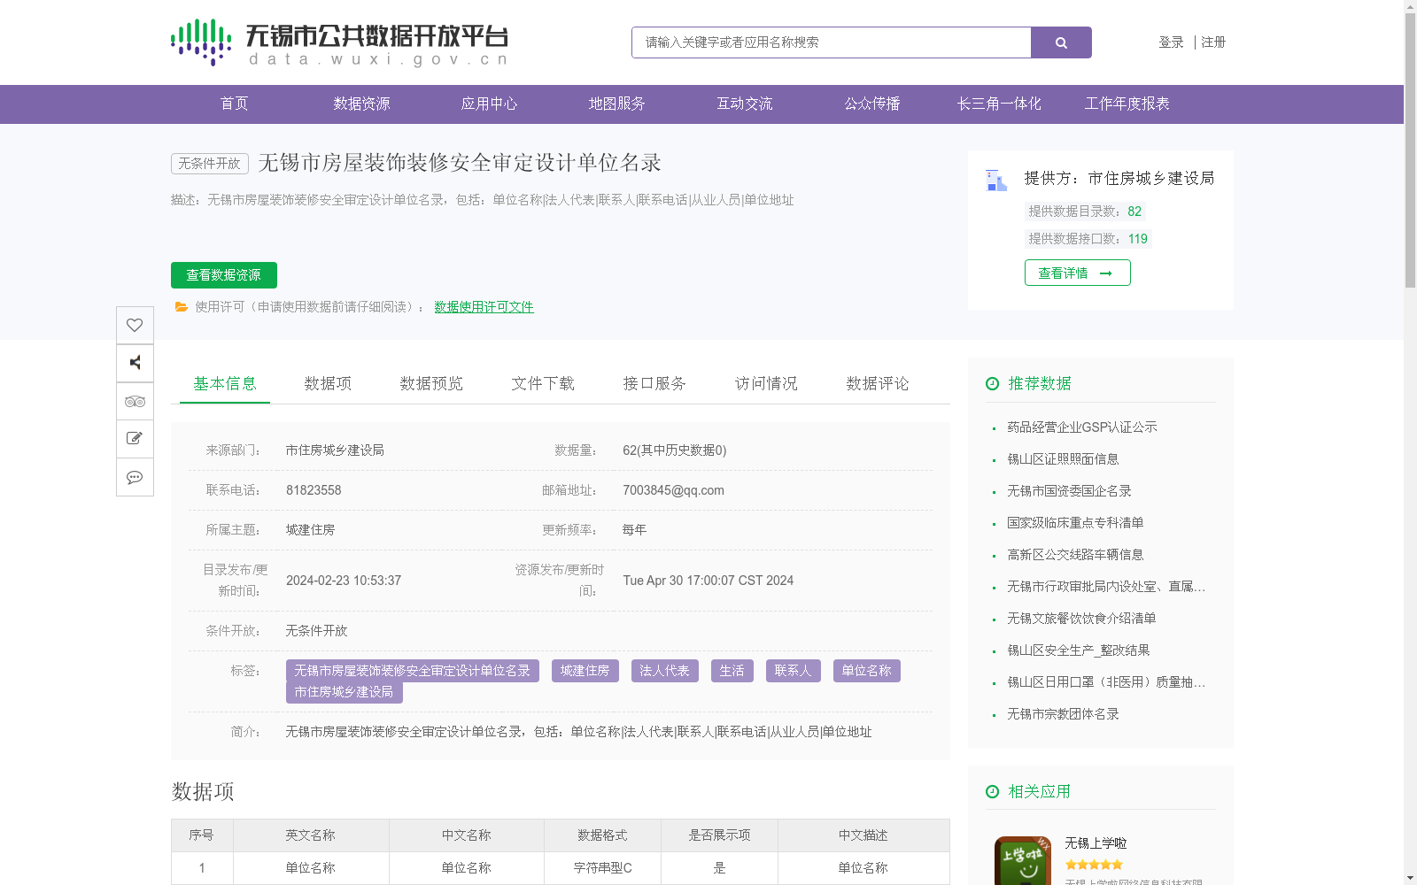1417x885 pixels.
Task: Switch to the 访问情况 tab
Action: 766,383
